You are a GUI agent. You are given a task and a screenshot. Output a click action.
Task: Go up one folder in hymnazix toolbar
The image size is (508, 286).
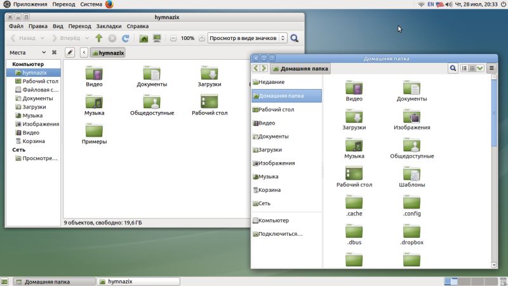[x=99, y=38]
